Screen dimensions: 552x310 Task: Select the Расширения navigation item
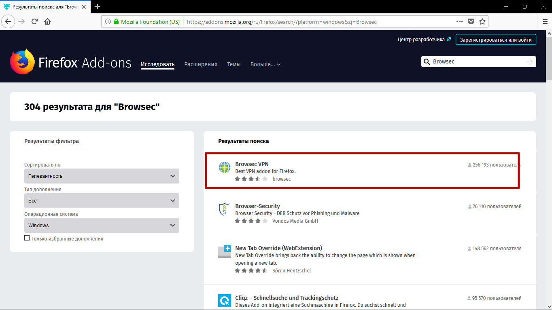(201, 64)
